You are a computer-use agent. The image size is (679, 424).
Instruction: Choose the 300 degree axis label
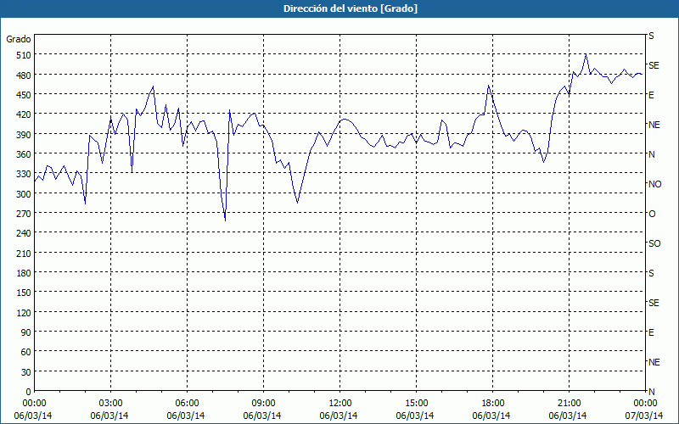24,194
